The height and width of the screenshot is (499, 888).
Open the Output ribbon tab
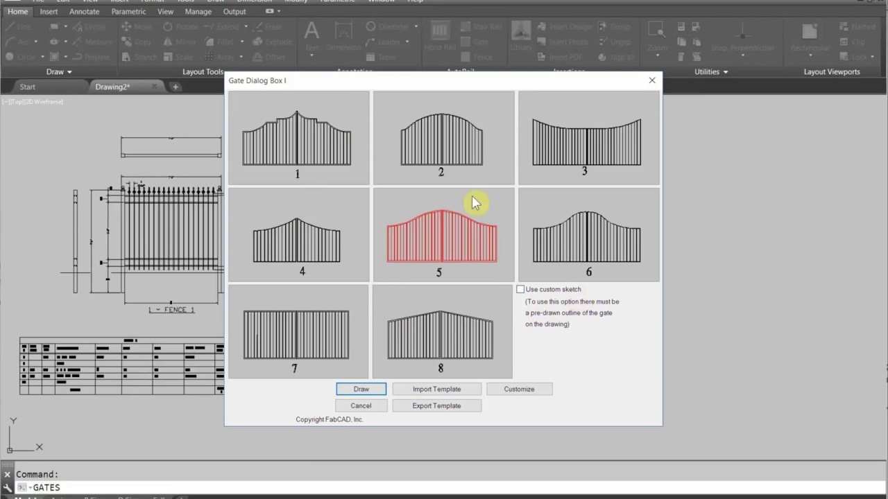(x=234, y=11)
